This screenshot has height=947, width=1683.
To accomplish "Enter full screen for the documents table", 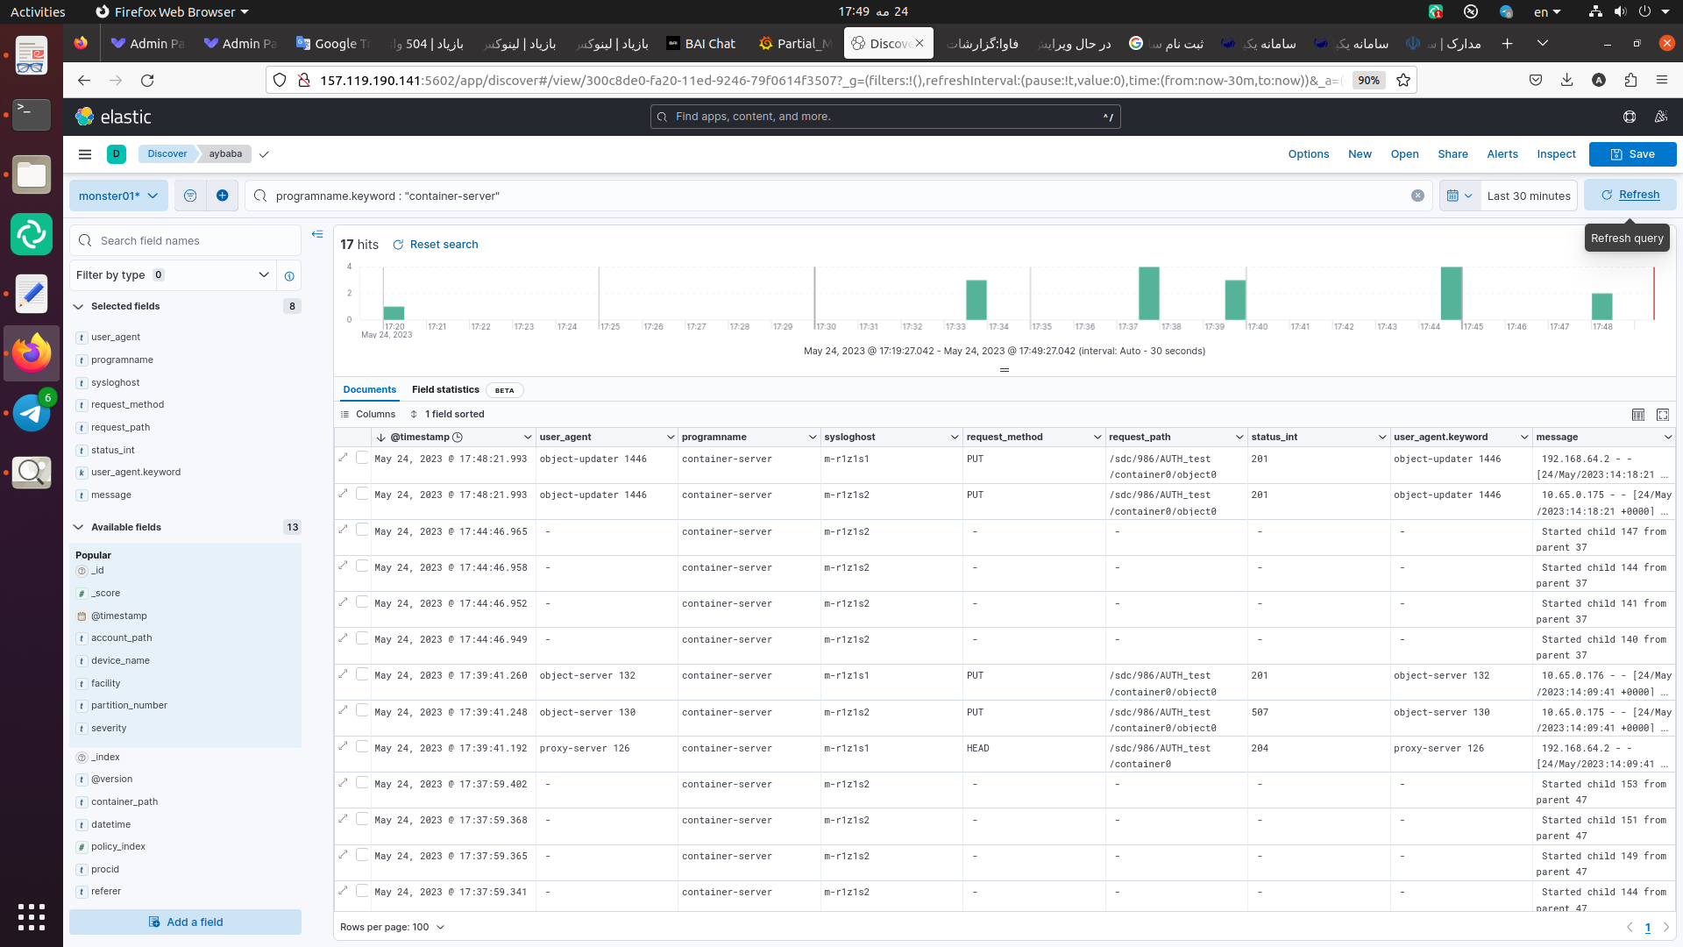I will click(x=1663, y=415).
